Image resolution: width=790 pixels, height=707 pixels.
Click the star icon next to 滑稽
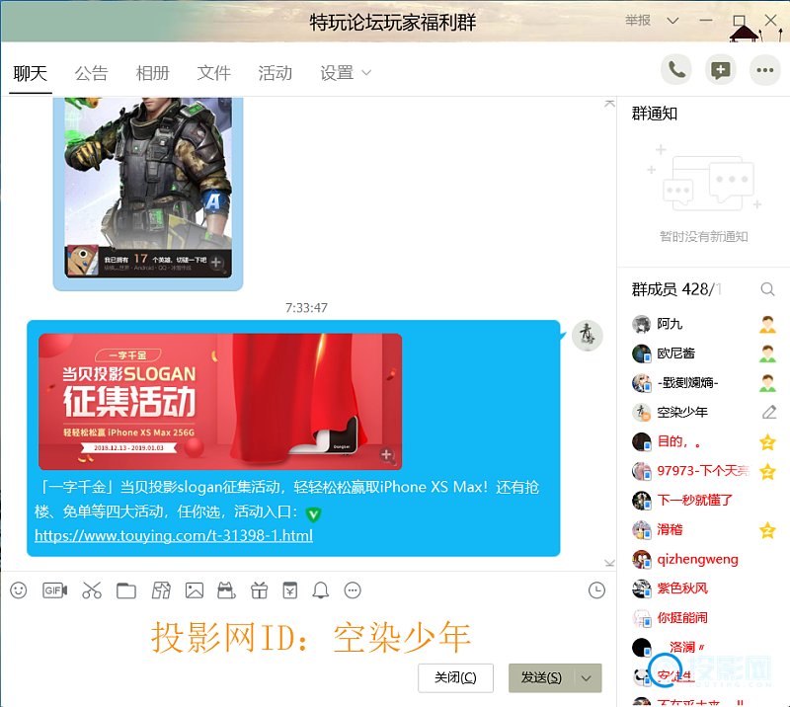pyautogui.click(x=767, y=529)
